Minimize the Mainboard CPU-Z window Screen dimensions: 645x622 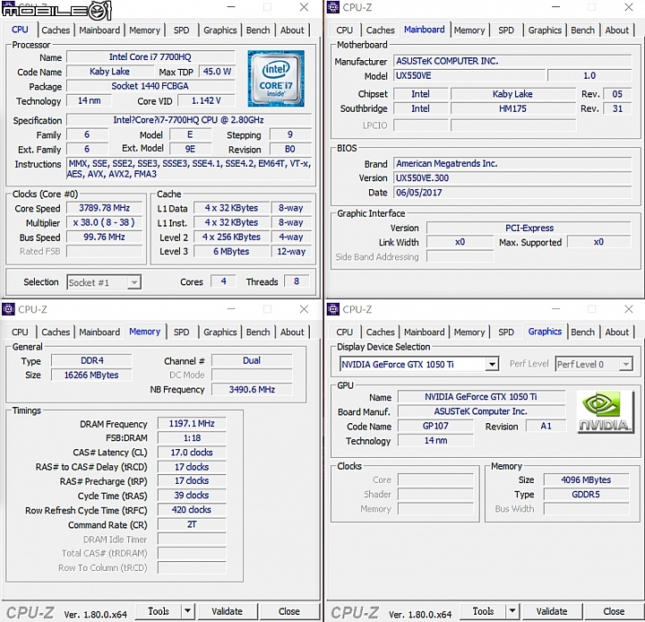(555, 7)
